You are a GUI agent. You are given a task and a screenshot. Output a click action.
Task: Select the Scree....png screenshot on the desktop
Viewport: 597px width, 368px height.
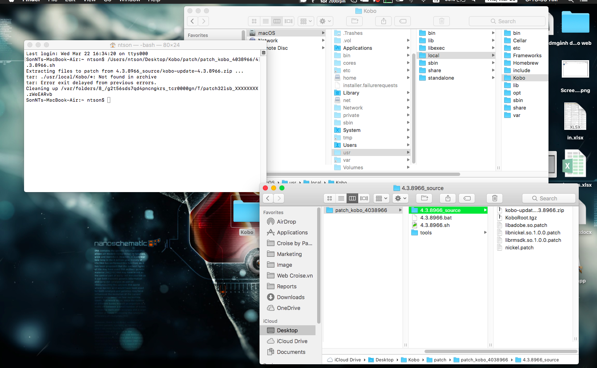(575, 69)
